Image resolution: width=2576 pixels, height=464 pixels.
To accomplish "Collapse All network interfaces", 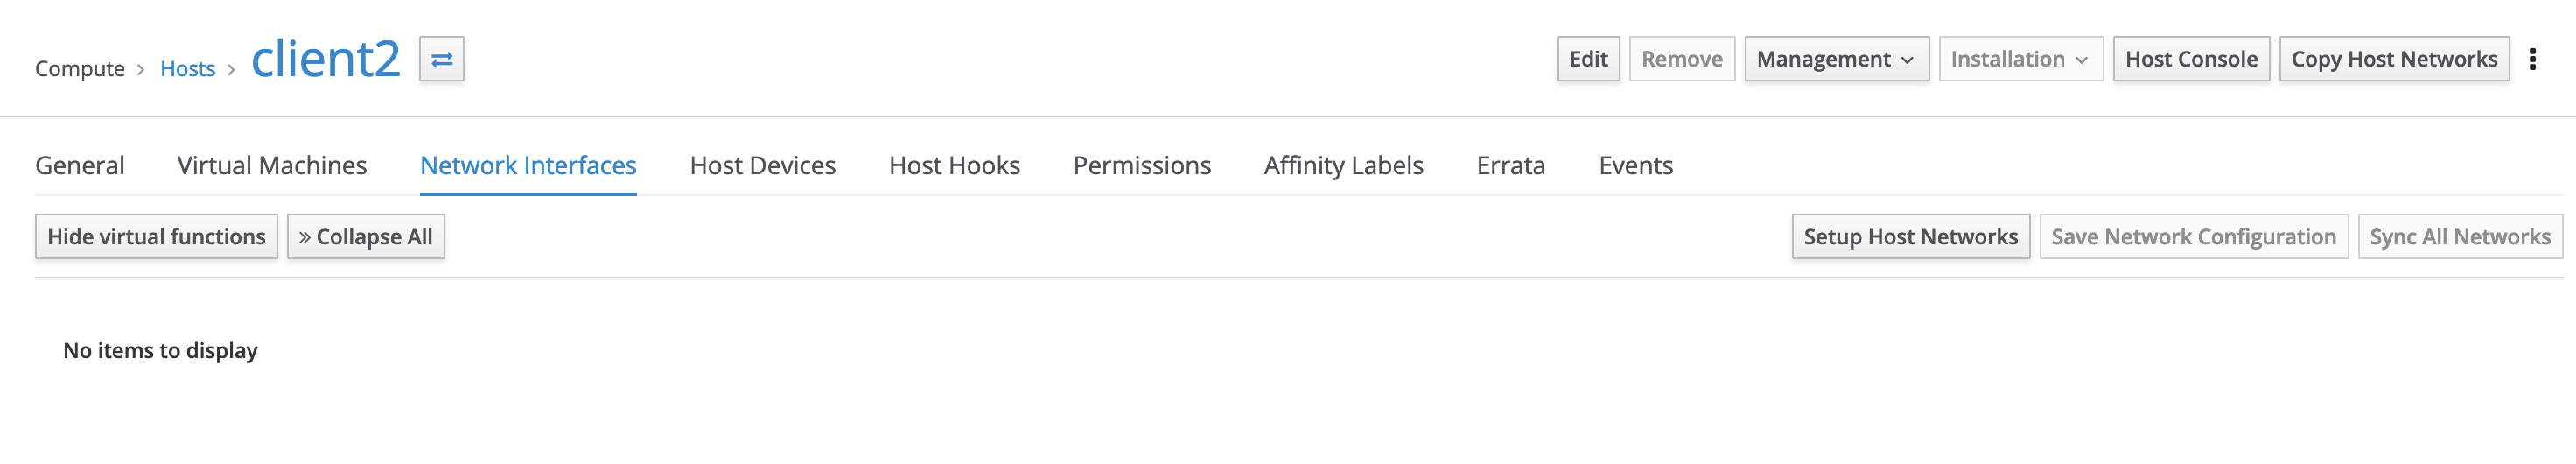I will [366, 237].
